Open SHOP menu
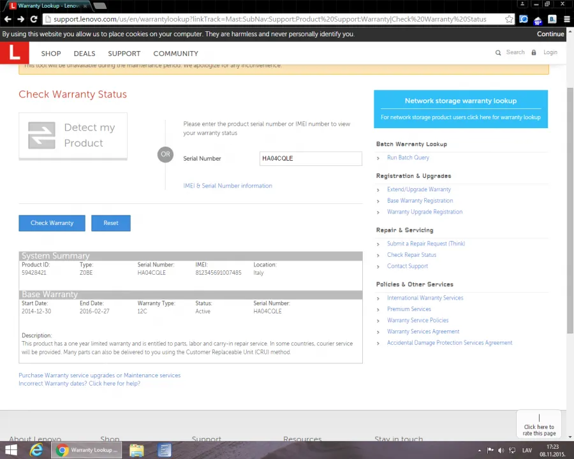Screen dimensions: 574x459 point(51,54)
